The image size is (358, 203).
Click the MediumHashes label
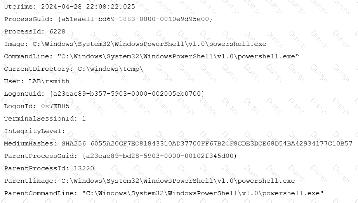[30, 143]
